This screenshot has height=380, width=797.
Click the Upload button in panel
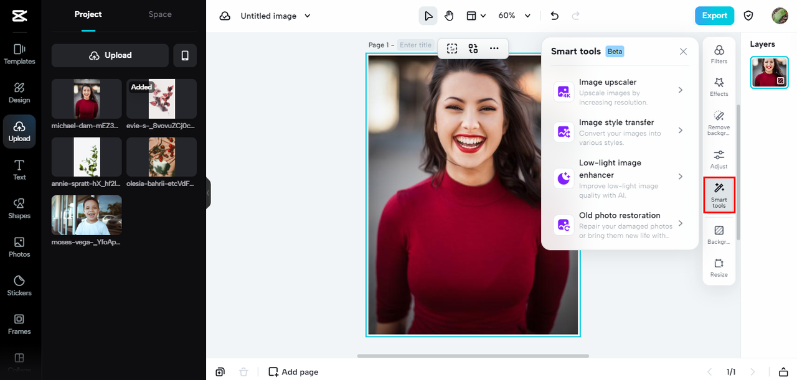(110, 55)
